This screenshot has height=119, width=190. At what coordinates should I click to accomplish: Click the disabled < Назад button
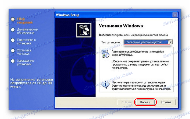click(126, 102)
